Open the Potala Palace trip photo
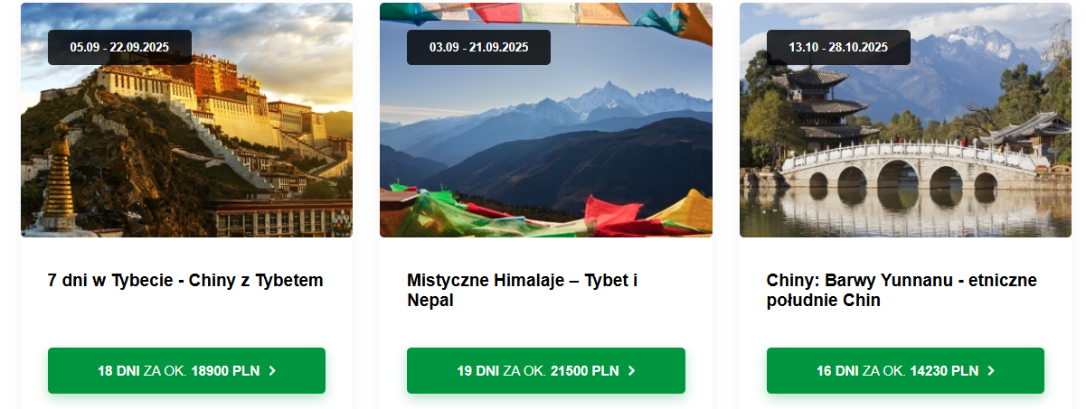The image size is (1086, 409). [186, 120]
